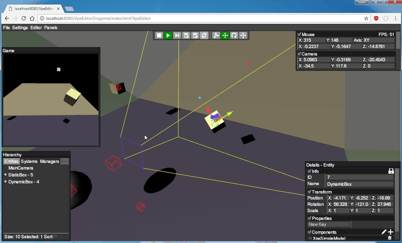Toggle the Camera overlay checkbox
This screenshot has height=243, width=402.
(x=300, y=54)
